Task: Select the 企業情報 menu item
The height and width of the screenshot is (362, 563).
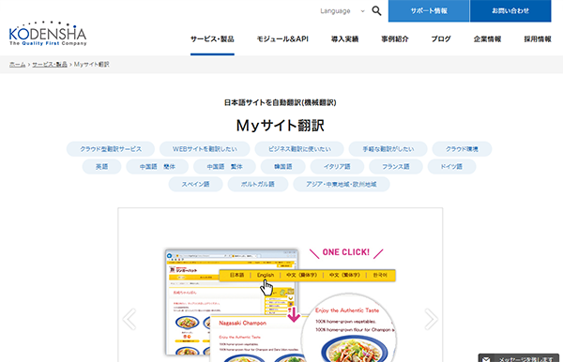Action: 487,39
